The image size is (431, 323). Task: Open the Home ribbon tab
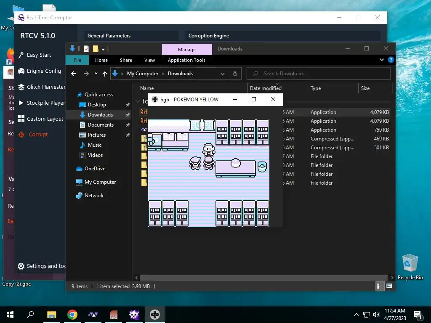pos(101,60)
